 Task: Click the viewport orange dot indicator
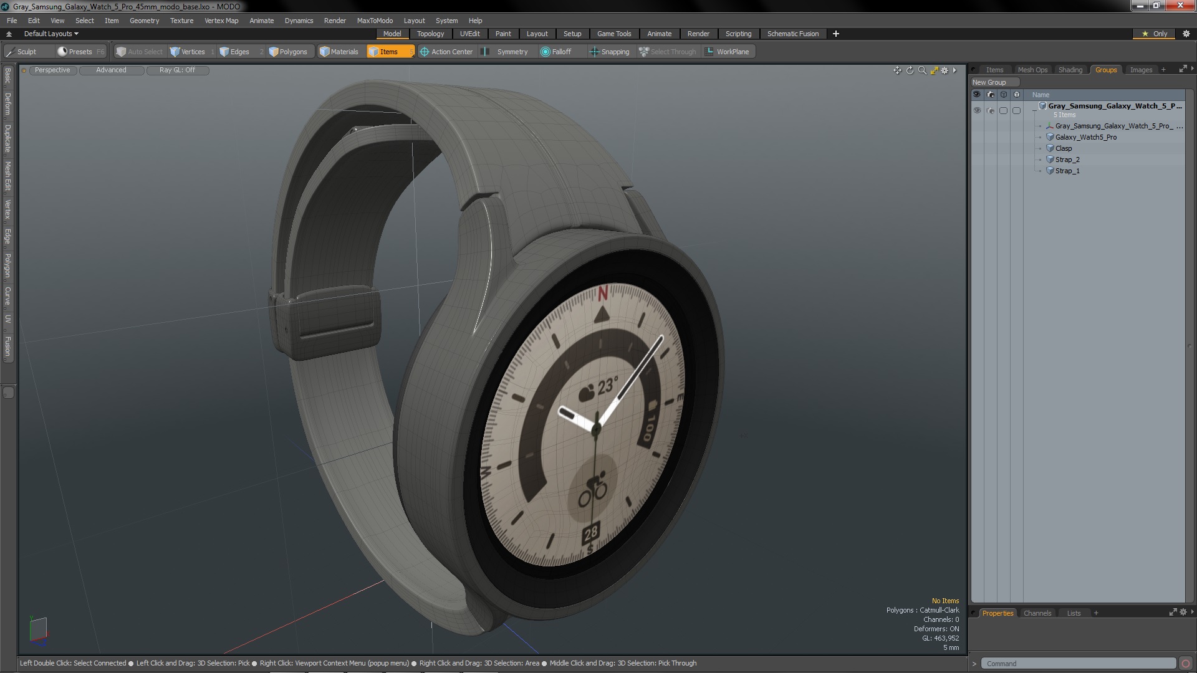[24, 70]
